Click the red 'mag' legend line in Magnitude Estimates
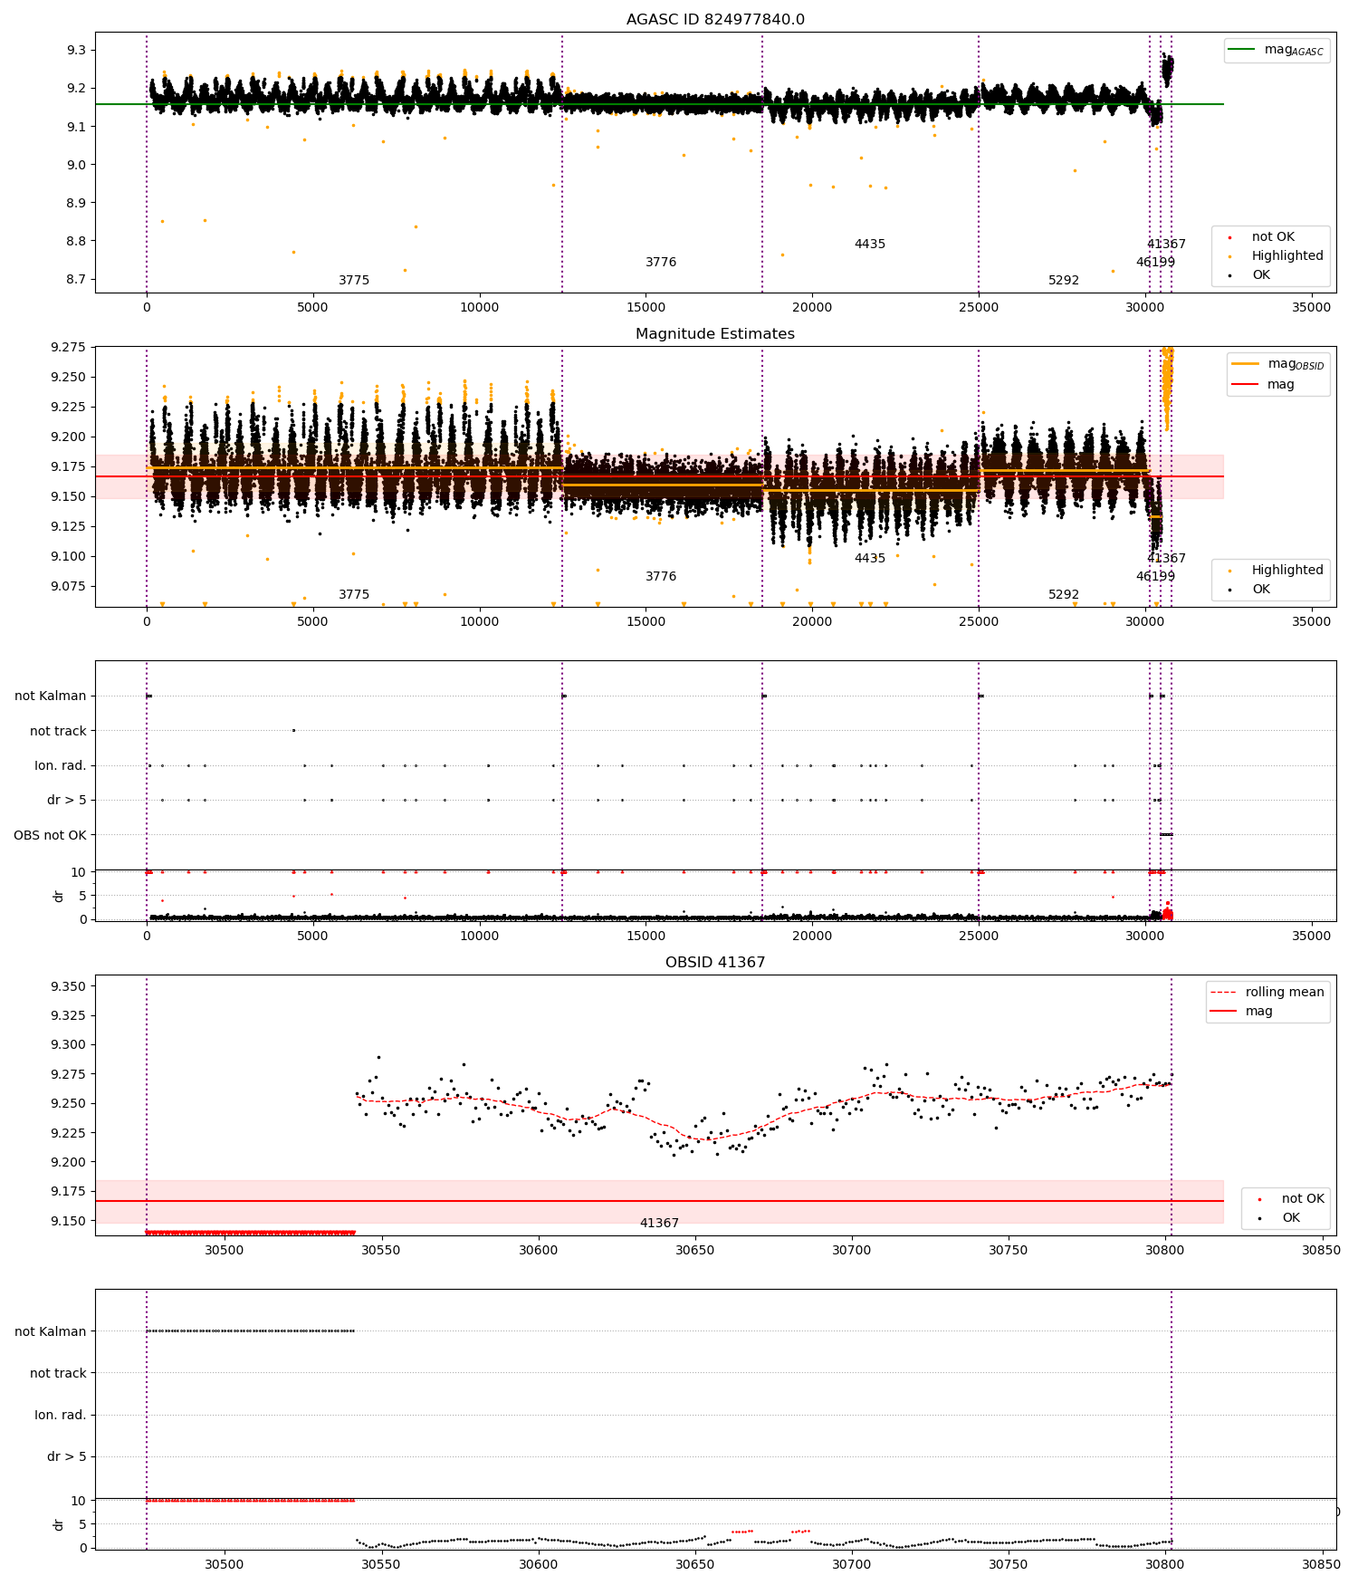This screenshot has width=1358, height=1585. click(x=1246, y=384)
